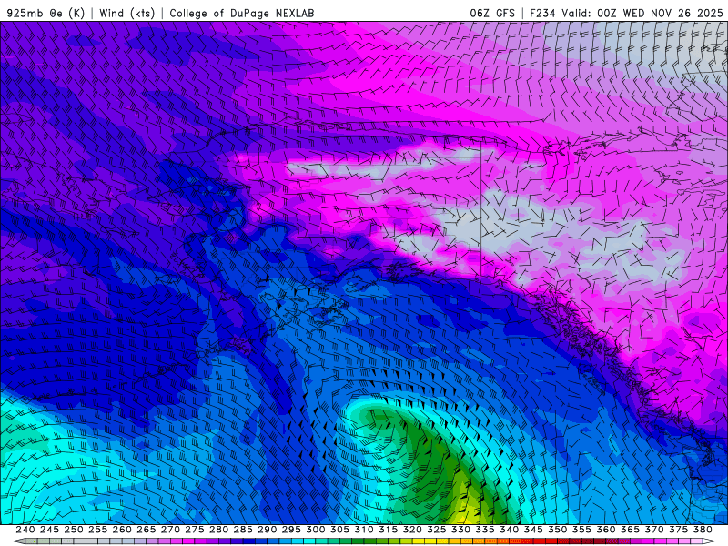This screenshot has width=728, height=546.
Task: Click the "06Z GFS" model run label
Action: point(492,13)
